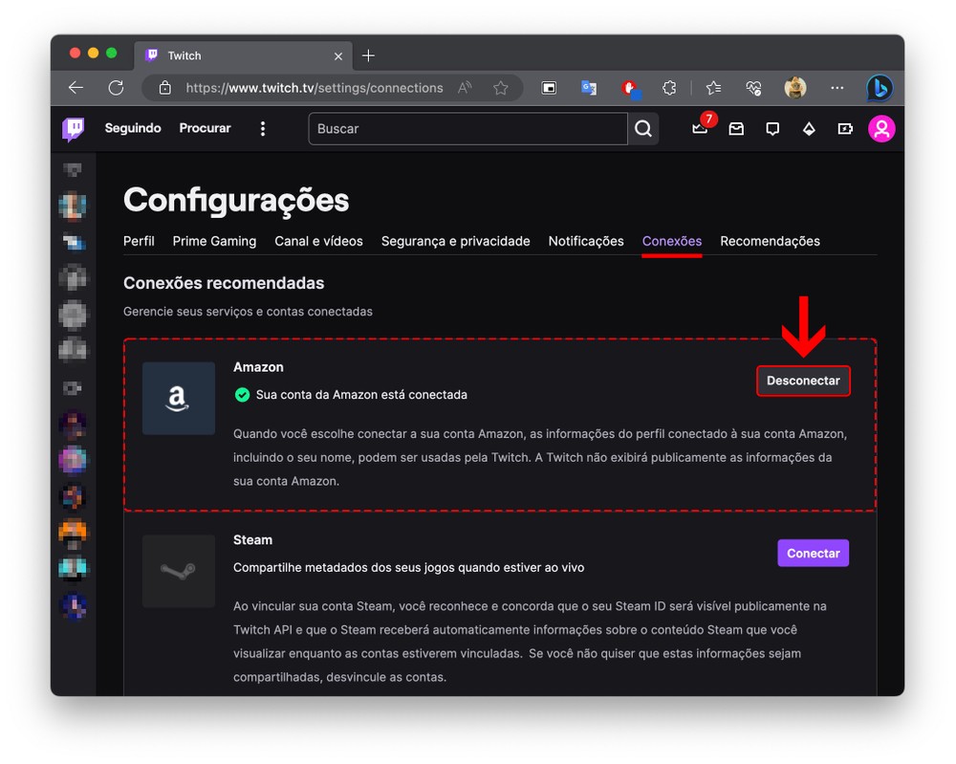Focus the Buscar search field

[468, 128]
